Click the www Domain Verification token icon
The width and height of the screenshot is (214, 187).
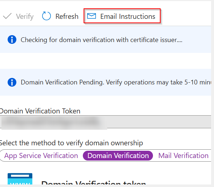pos(20,179)
